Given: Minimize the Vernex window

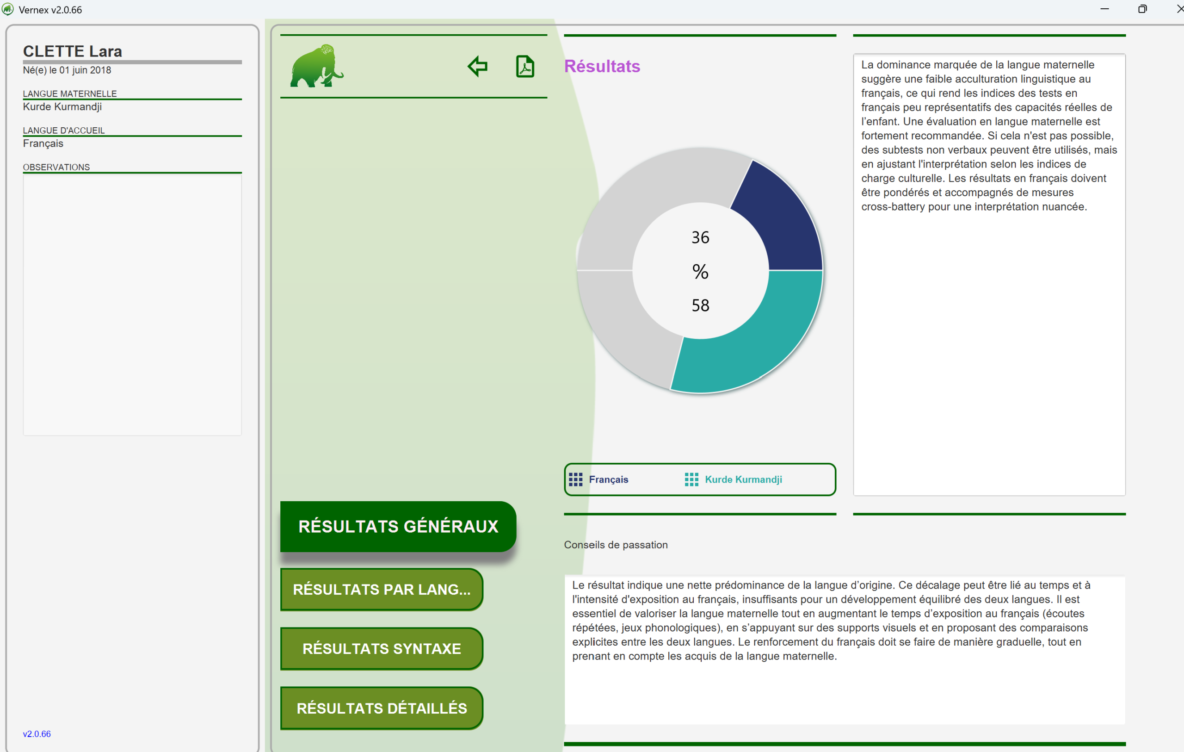Looking at the screenshot, I should pos(1104,9).
